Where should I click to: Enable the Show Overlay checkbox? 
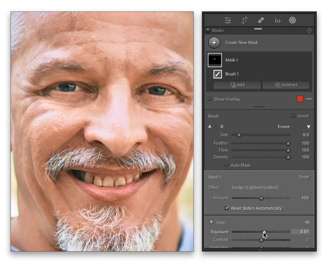(x=209, y=99)
